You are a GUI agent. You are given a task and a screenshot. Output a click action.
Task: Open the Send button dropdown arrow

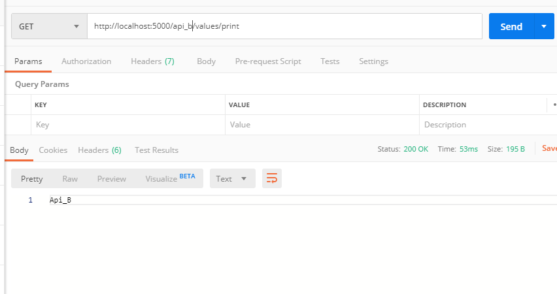pos(544,26)
